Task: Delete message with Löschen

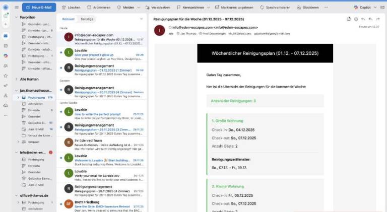Action: 71,8
